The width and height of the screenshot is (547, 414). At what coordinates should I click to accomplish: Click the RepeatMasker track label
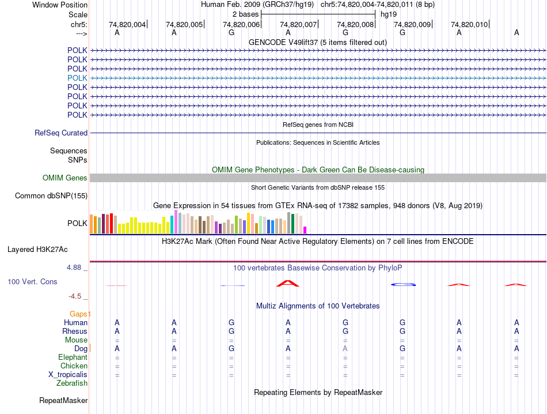[63, 400]
